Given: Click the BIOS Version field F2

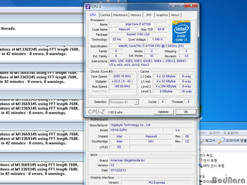Looking at the screenshot, I should 151,165.
